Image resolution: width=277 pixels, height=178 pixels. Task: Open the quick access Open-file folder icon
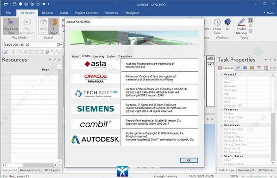click(6, 4)
